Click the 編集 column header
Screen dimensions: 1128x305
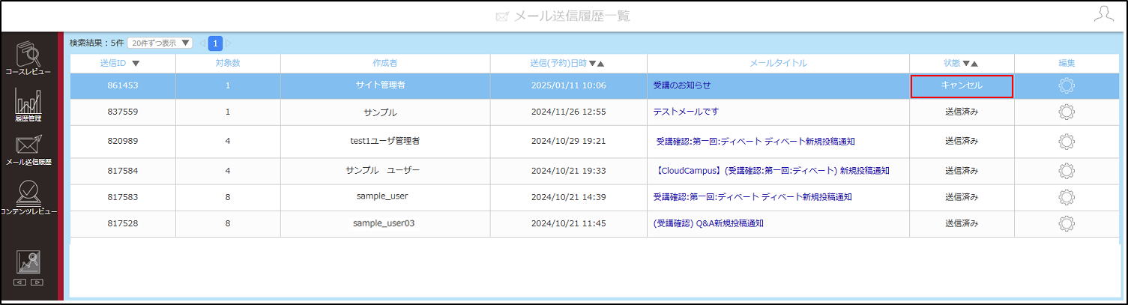pyautogui.click(x=1067, y=63)
